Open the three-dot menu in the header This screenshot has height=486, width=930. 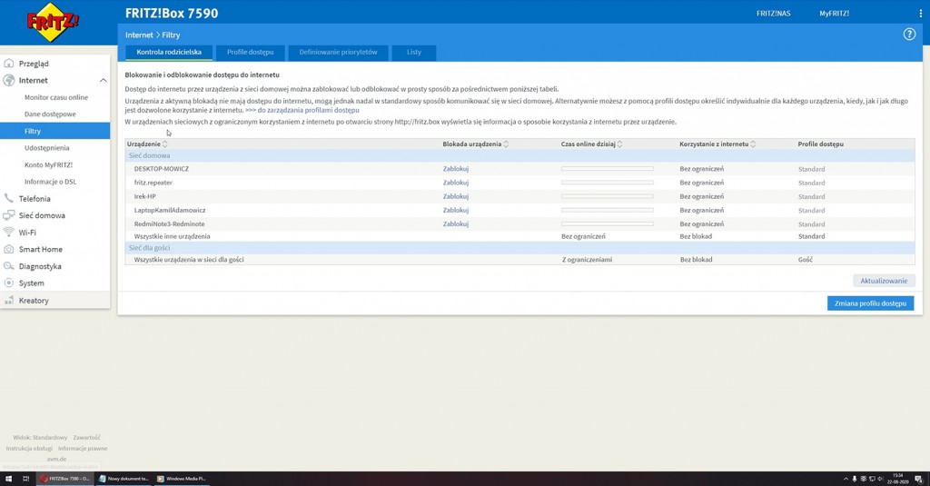pyautogui.click(x=919, y=14)
